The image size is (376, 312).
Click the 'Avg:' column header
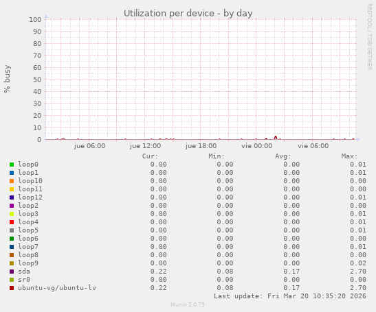283,156
